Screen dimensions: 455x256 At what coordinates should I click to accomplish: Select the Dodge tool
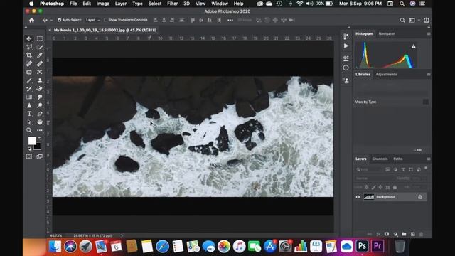(x=40, y=105)
